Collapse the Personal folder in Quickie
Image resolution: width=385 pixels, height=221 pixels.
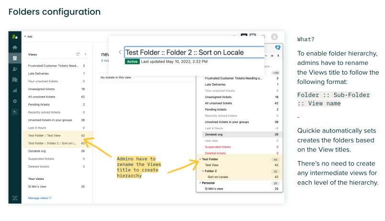200,183
